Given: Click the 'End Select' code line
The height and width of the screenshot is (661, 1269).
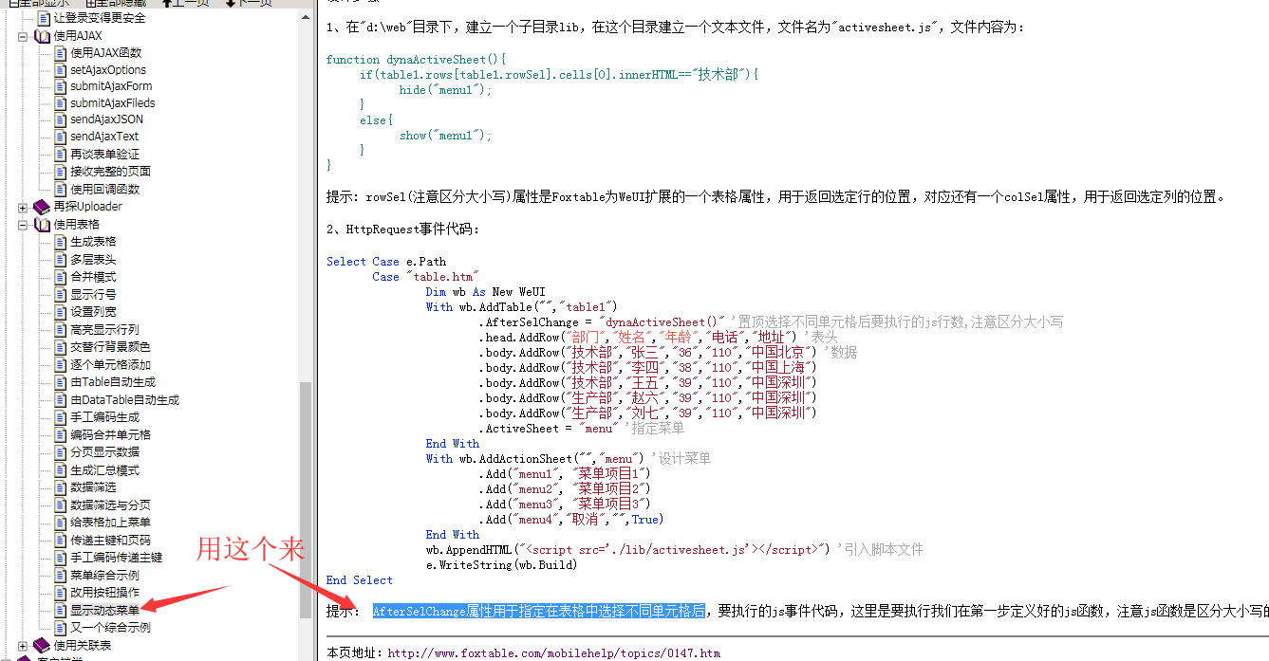Looking at the screenshot, I should click(360, 580).
